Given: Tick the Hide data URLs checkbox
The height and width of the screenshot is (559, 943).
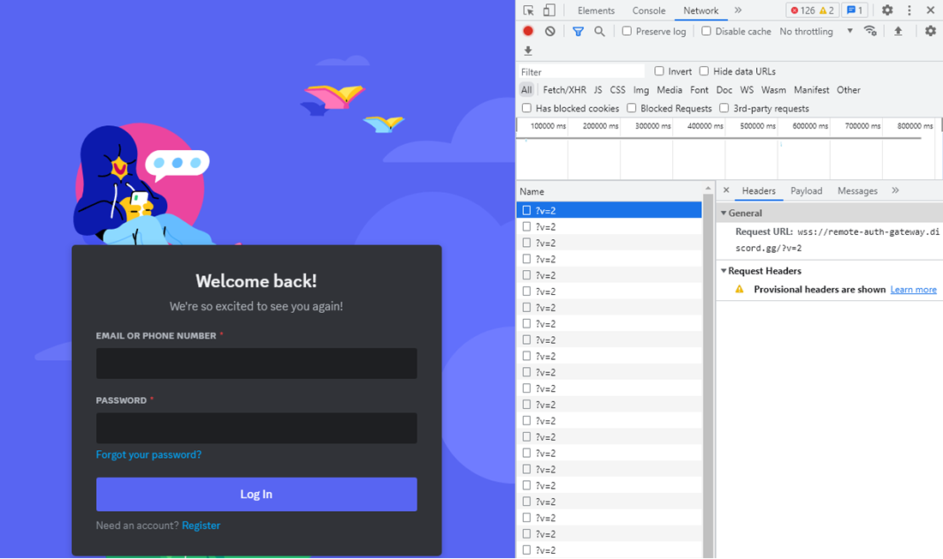Looking at the screenshot, I should [704, 71].
